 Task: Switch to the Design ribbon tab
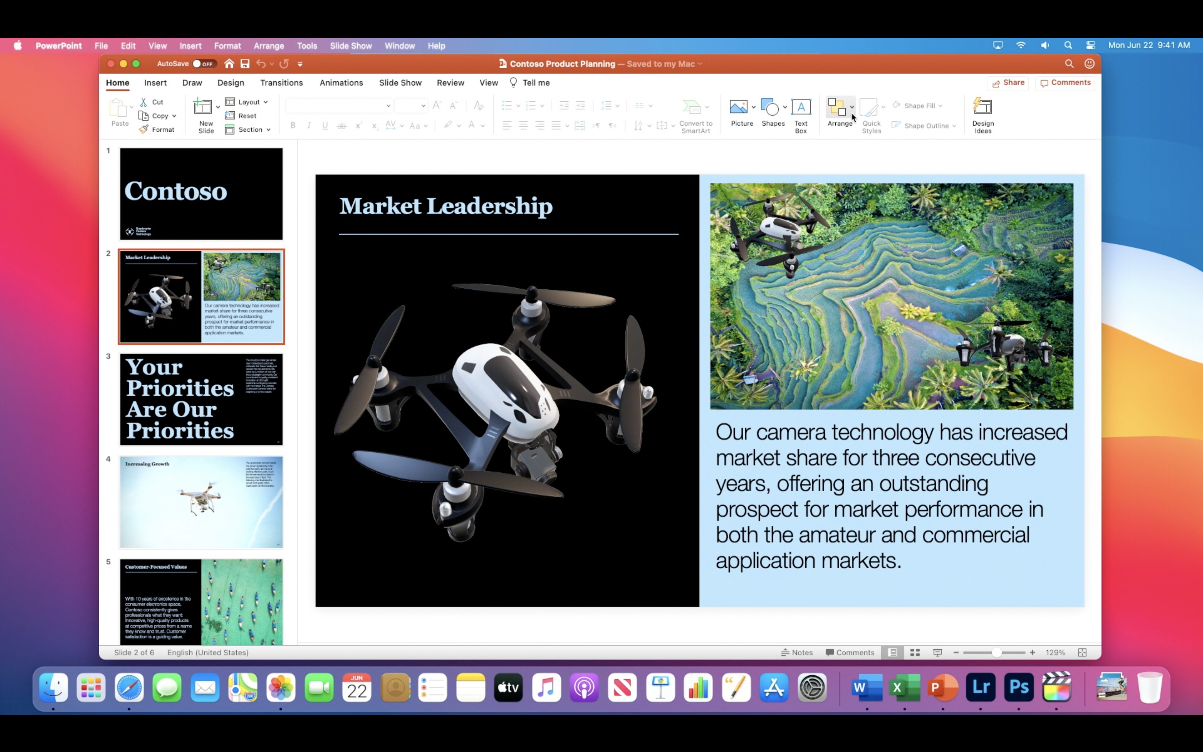[231, 83]
